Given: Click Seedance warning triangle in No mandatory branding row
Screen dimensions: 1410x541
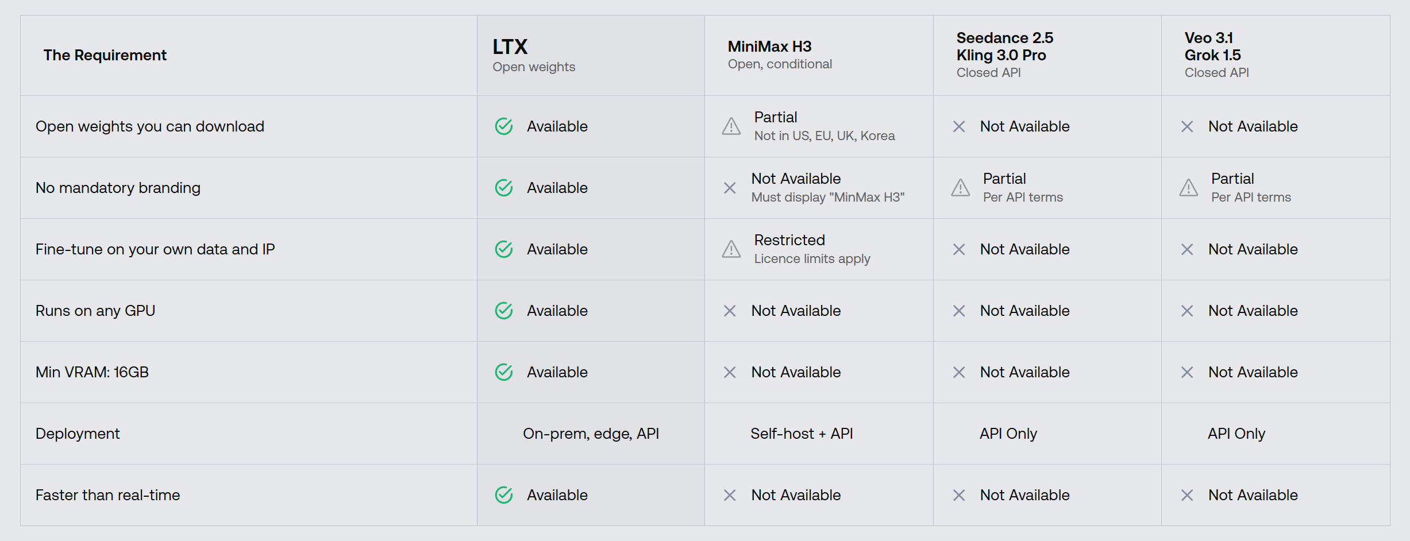Looking at the screenshot, I should [x=961, y=188].
